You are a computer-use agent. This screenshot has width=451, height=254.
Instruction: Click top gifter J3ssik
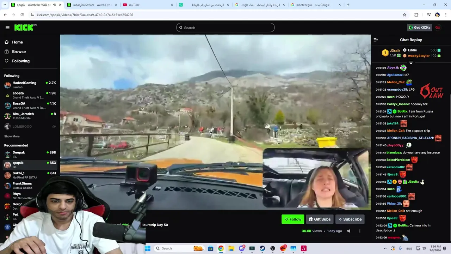(395, 50)
